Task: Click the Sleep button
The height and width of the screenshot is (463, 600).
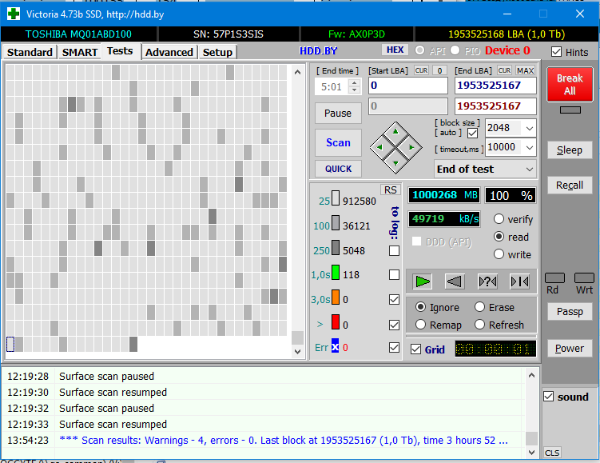Action: (x=570, y=150)
